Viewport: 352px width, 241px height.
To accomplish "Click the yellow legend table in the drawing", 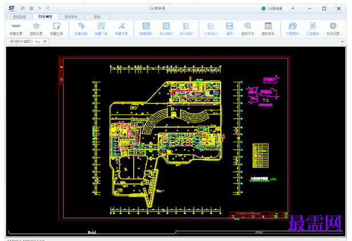I will pyautogui.click(x=261, y=155).
